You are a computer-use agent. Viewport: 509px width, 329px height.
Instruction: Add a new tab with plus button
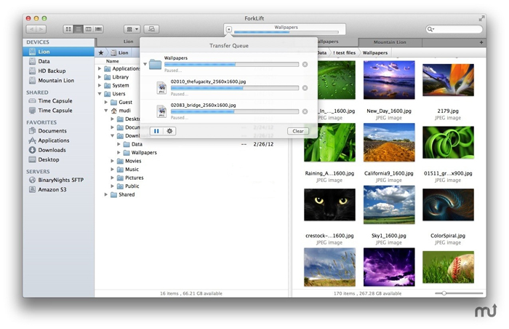pyautogui.click(x=481, y=42)
